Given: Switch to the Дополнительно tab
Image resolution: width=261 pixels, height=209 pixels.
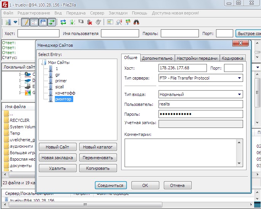Looking at the screenshot, I should (157, 58).
